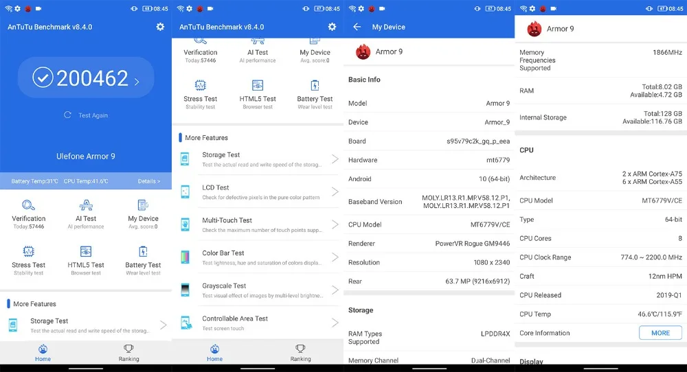
Task: Run Battery Test on the 200462 score screen
Action: pos(144,251)
